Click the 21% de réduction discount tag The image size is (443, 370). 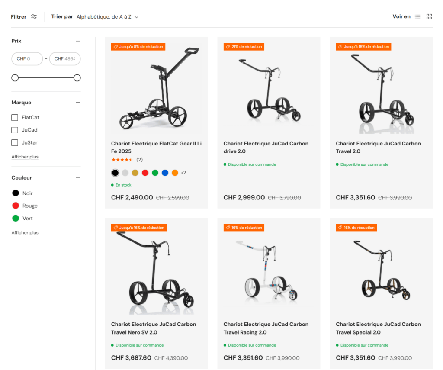(x=244, y=47)
